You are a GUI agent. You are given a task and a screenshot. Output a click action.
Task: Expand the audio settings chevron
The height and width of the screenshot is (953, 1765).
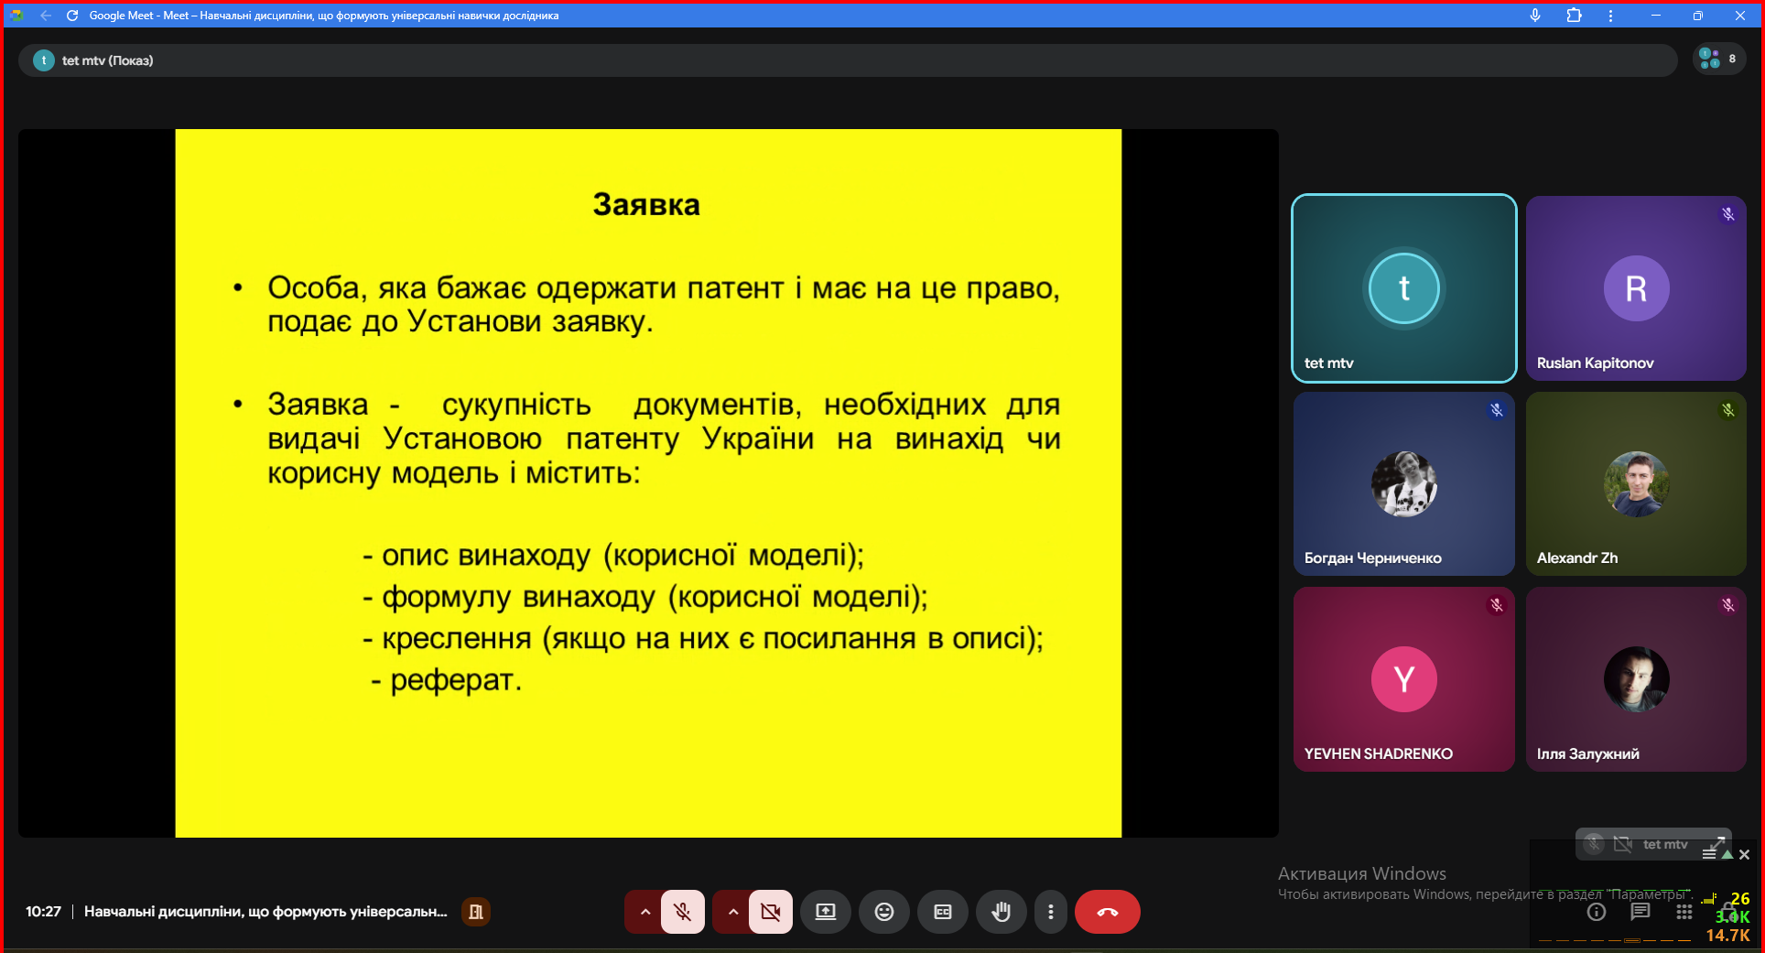644,912
